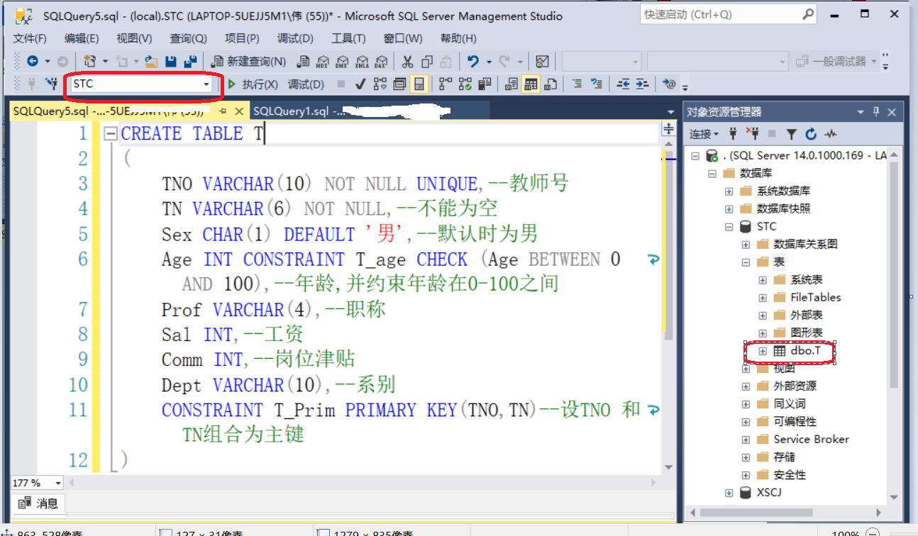This screenshot has height=536, width=918.
Task: Open the Object Explorer filter
Action: click(x=792, y=133)
